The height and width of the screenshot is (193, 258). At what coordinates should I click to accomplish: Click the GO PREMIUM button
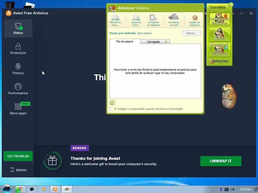[x=18, y=156]
